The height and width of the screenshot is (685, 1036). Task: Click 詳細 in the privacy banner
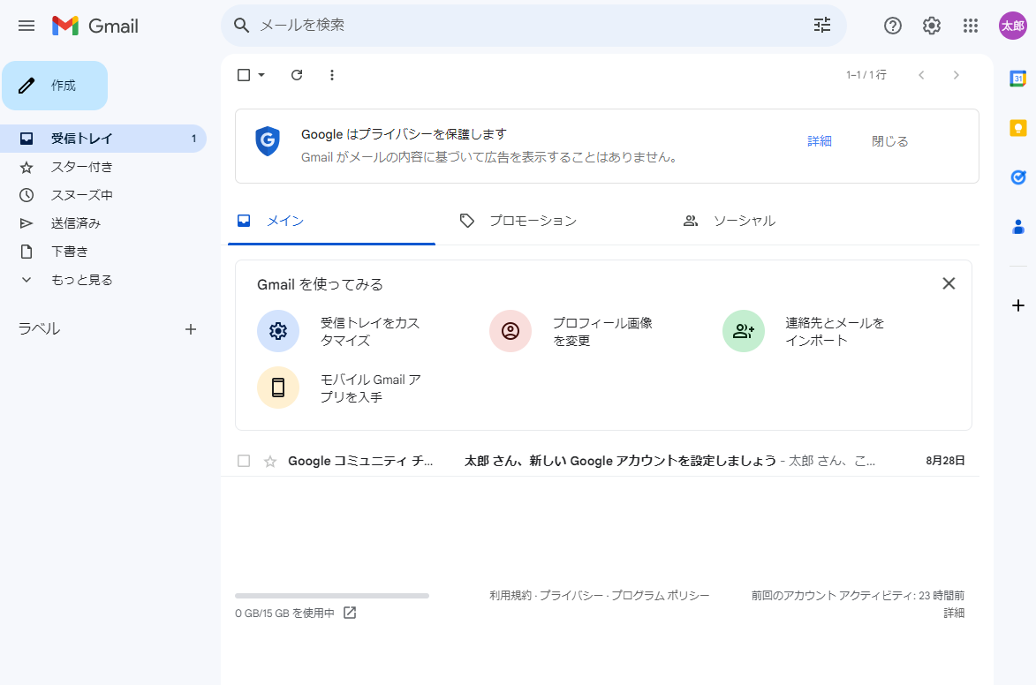820,141
